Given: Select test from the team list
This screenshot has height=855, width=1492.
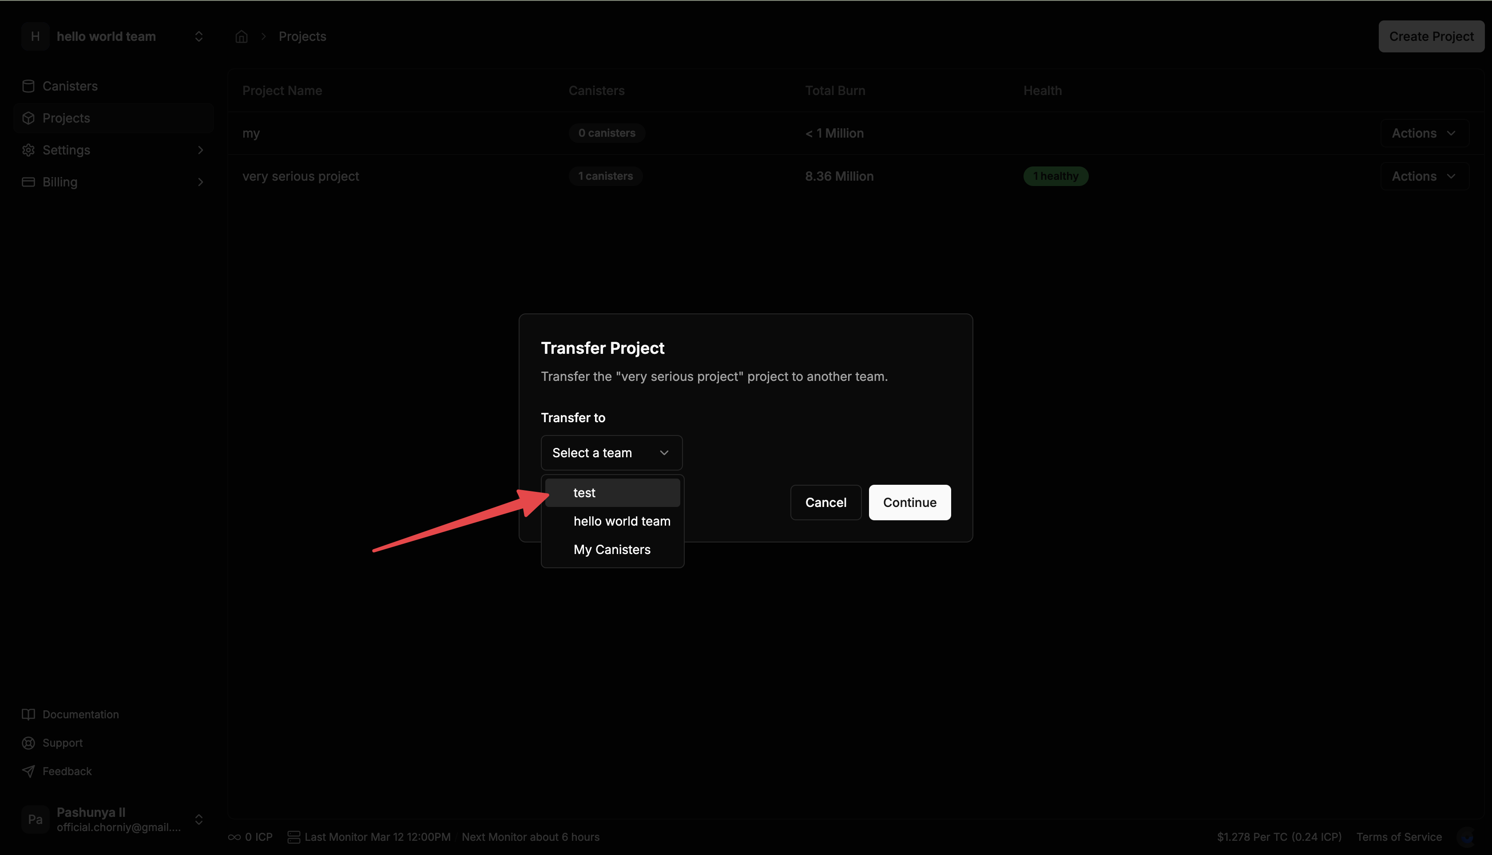Looking at the screenshot, I should point(612,492).
